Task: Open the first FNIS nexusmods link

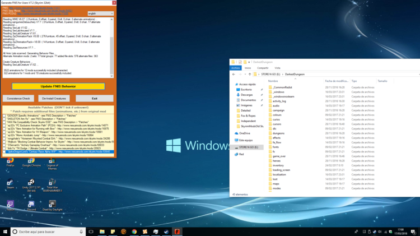Action: tap(35, 8)
